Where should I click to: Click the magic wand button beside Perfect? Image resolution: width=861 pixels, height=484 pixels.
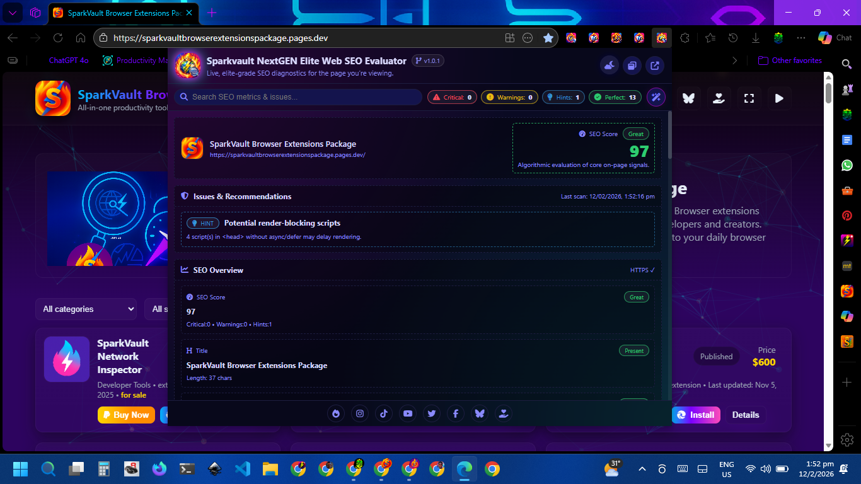pos(656,97)
